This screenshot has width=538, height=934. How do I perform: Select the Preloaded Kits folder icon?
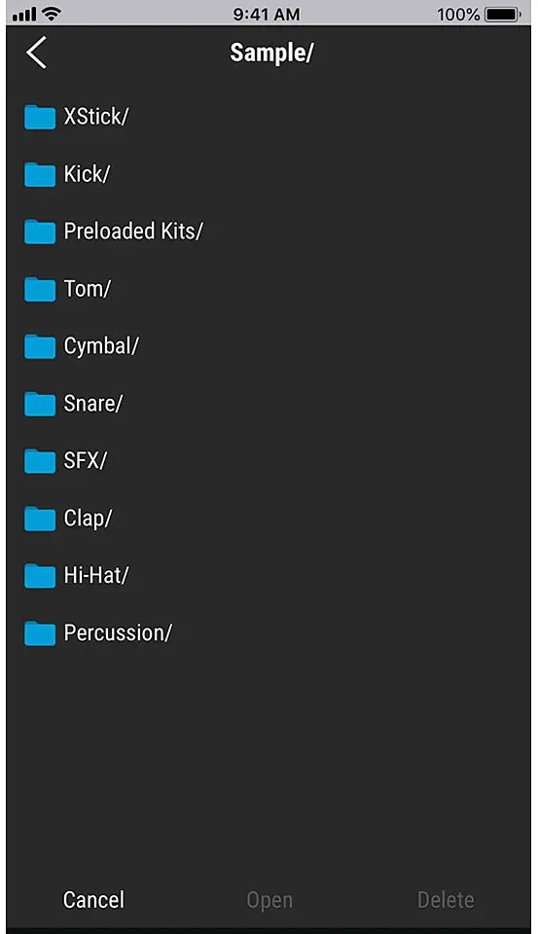(40, 232)
